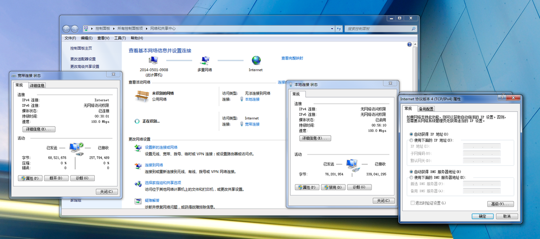Expand the recent pages dropdown next to forward arrow
The image size is (540, 239).
coord(80,29)
